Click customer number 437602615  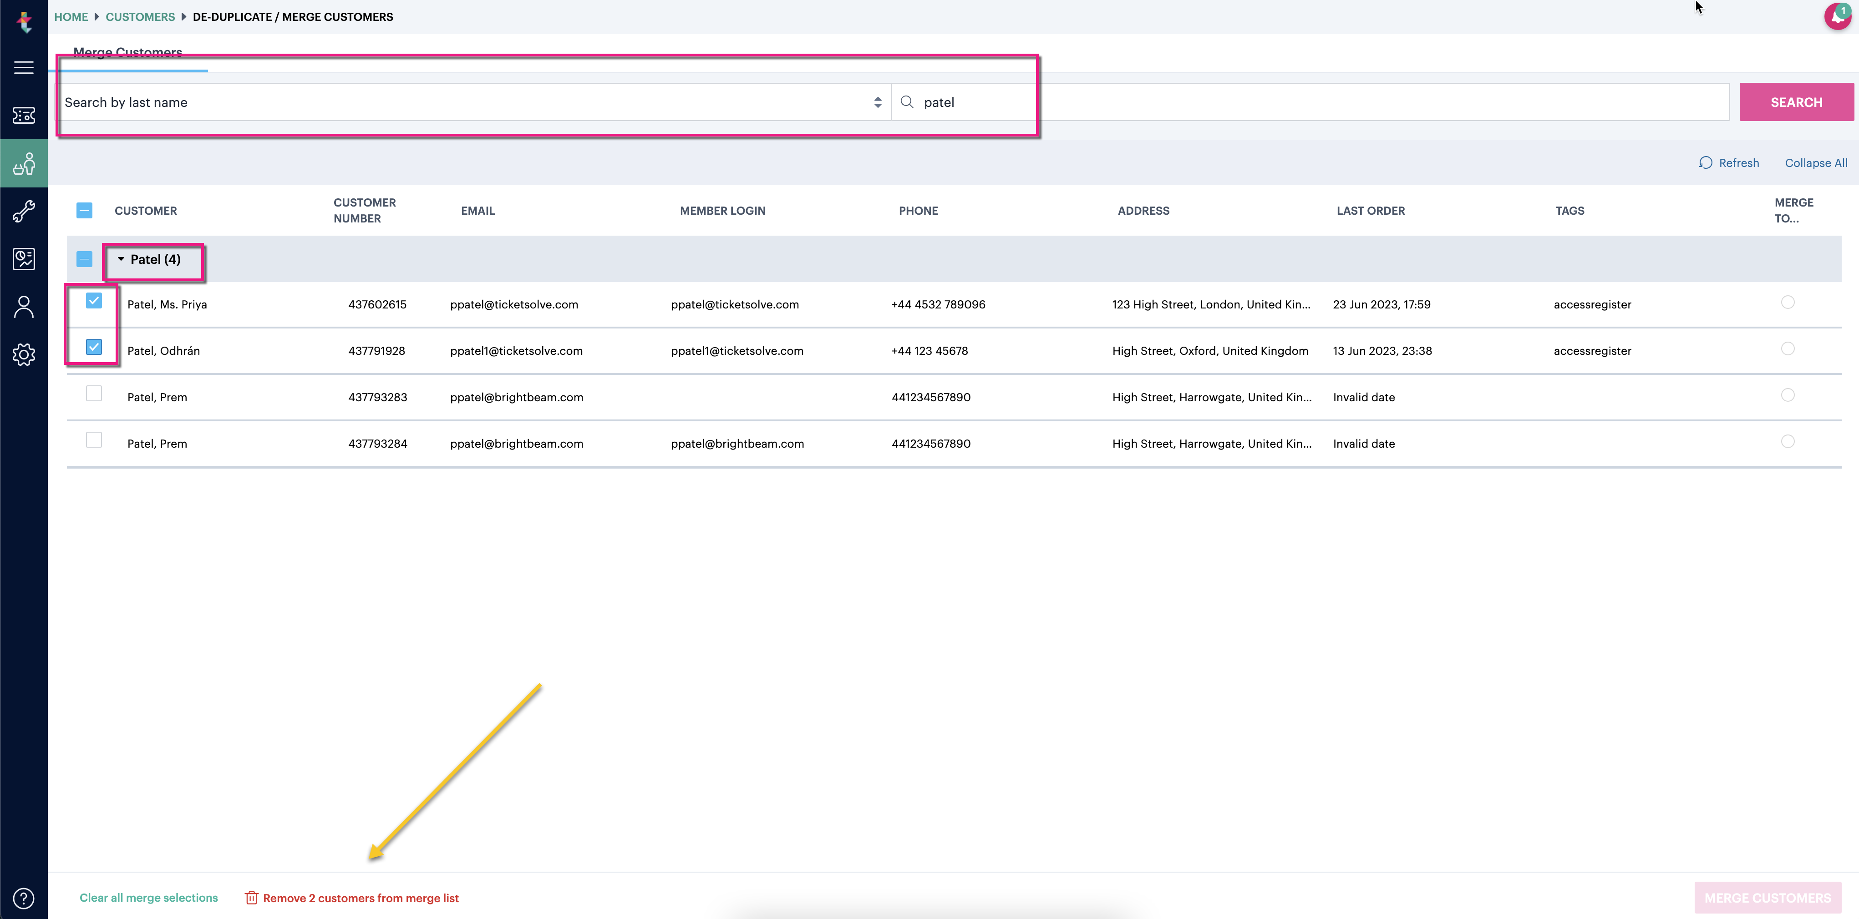click(377, 304)
